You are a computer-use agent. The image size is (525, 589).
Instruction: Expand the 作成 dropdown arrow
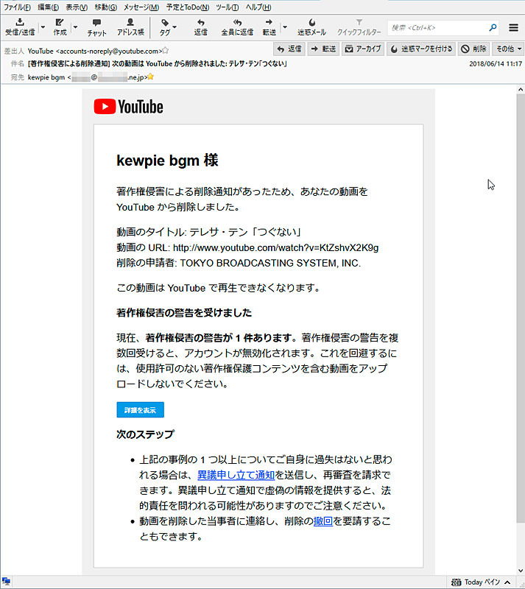point(76,27)
